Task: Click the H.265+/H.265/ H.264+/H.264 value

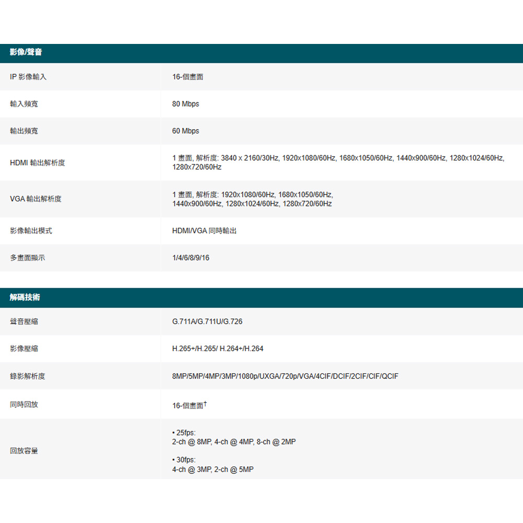Action: tap(218, 348)
